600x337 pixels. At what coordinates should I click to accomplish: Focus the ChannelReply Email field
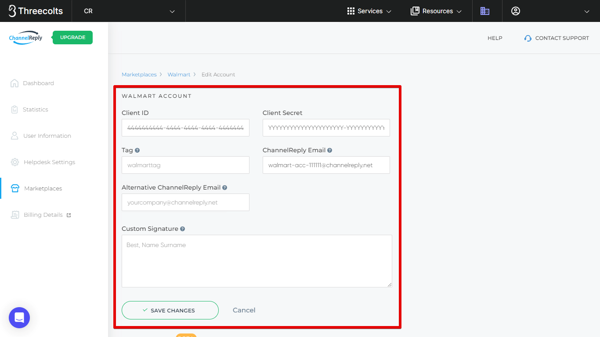click(x=326, y=165)
